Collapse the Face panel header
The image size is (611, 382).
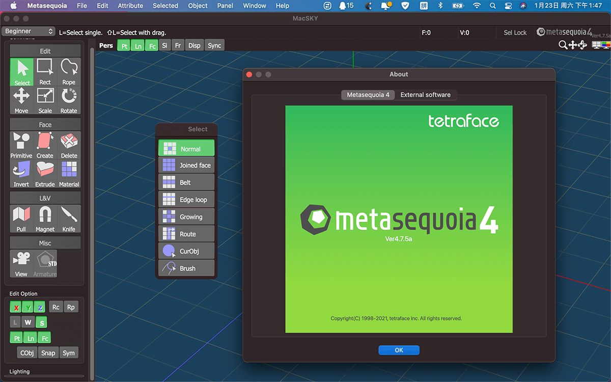coord(45,124)
